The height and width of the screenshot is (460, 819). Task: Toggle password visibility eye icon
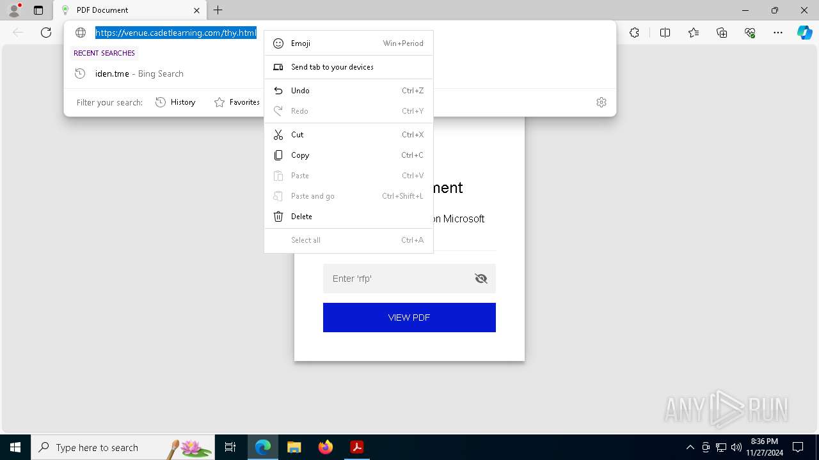click(481, 279)
